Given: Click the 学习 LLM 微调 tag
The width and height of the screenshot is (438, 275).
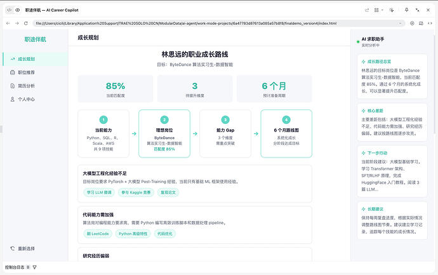Looking at the screenshot, I should [x=99, y=192].
